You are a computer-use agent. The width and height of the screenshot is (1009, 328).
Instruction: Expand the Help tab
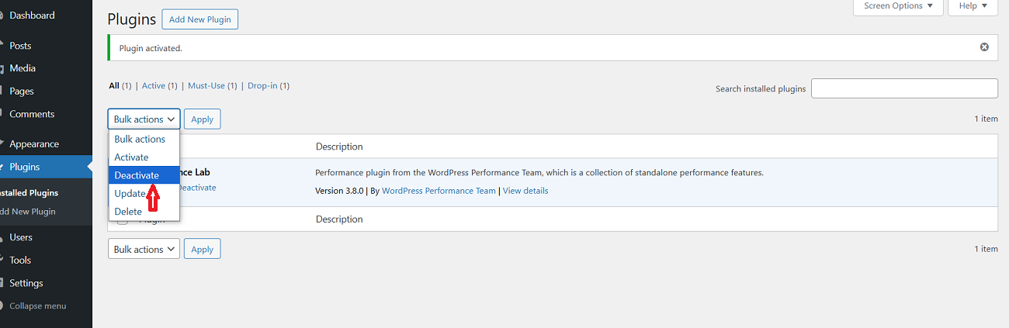(x=973, y=6)
